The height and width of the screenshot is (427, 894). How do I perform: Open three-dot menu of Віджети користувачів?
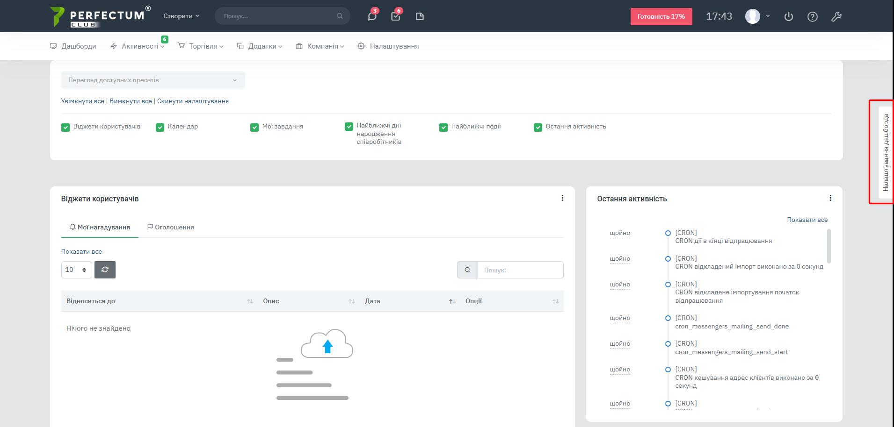coord(562,198)
